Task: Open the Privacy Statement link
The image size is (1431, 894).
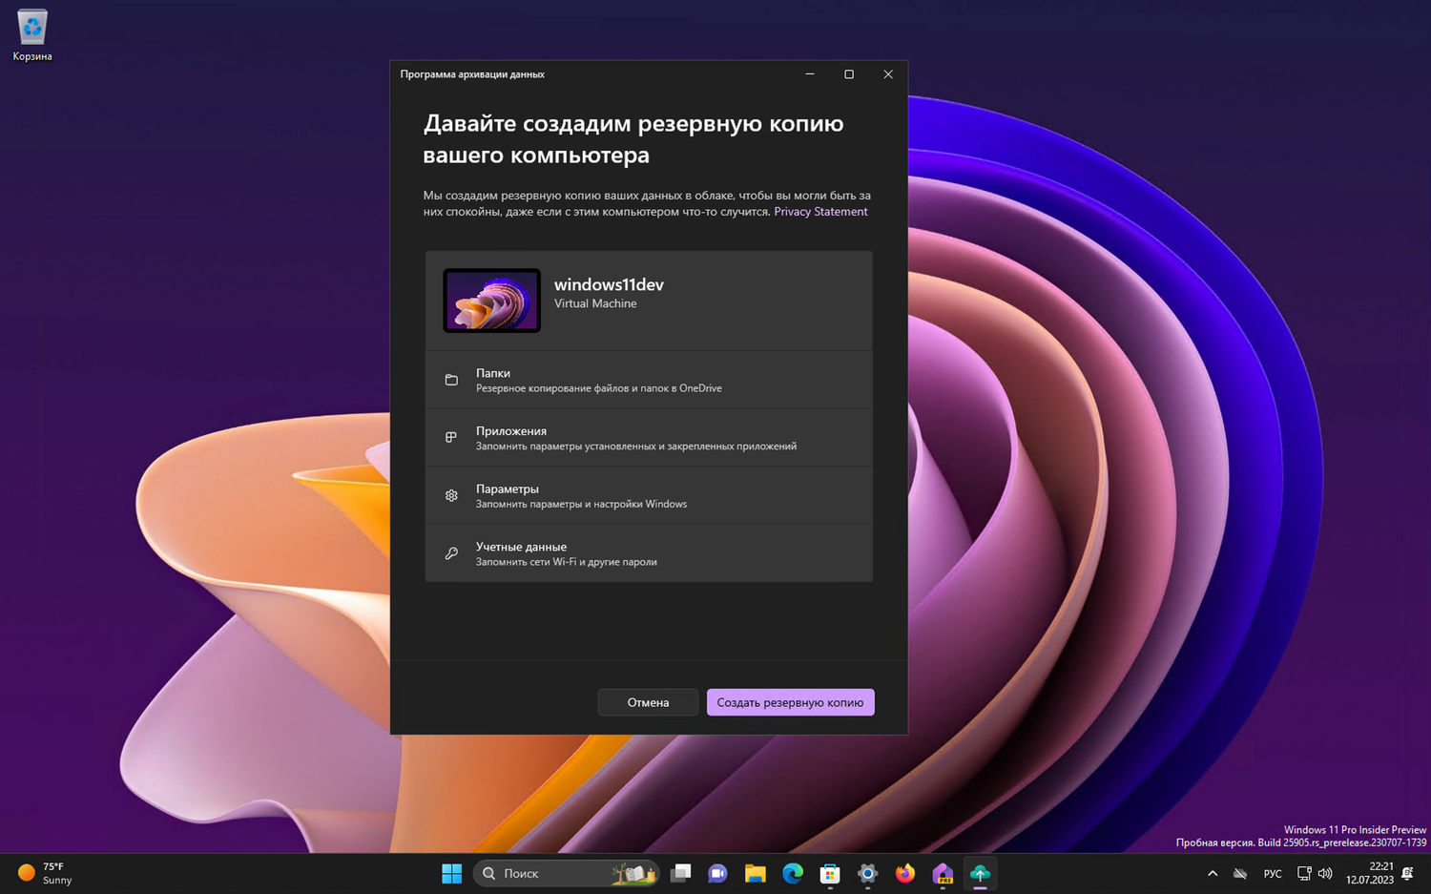Action: pos(820,212)
